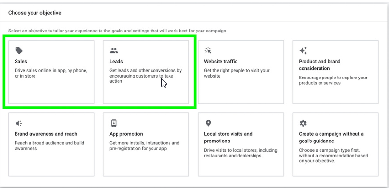This screenshot has width=389, height=188.
Task: Pick Local store visits and promotions card
Action: click(x=241, y=144)
